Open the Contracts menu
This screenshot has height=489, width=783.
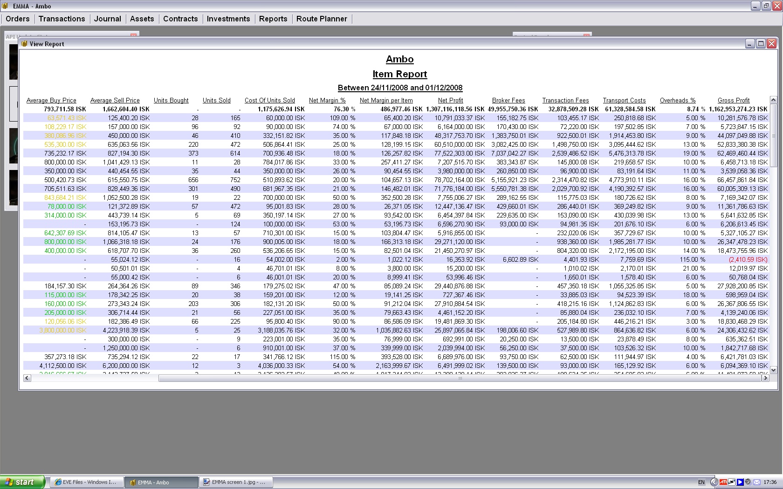click(x=180, y=19)
